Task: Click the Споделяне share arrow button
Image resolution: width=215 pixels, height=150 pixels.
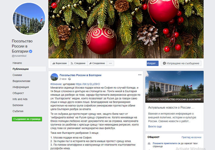Action: coord(97,63)
